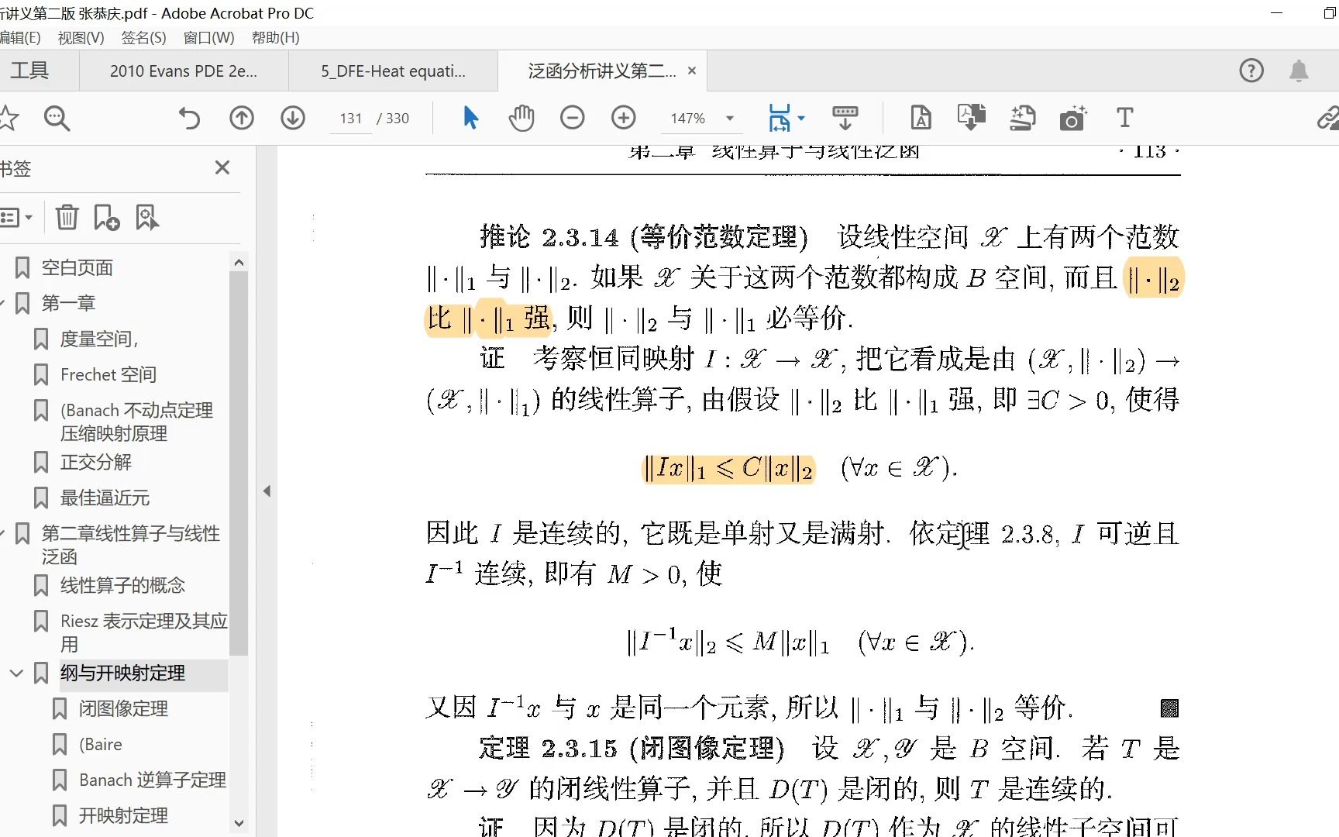Click highlighted formula ‖Ix‖₁ ≤ C‖x‖₂
Screen dimensions: 1339x837
pyautogui.click(x=728, y=468)
